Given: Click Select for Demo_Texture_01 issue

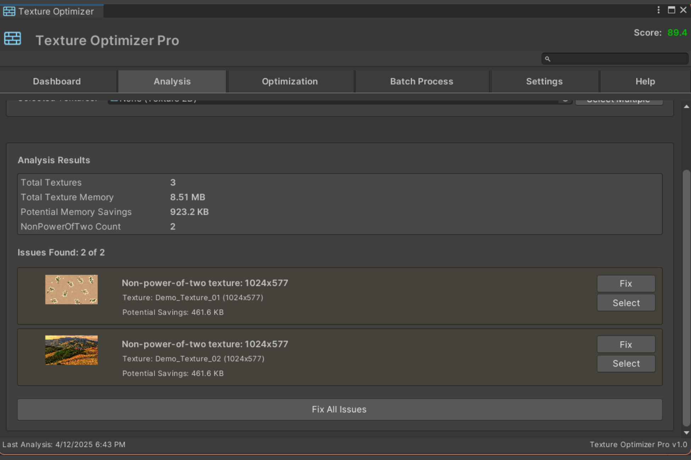Looking at the screenshot, I should 626,303.
